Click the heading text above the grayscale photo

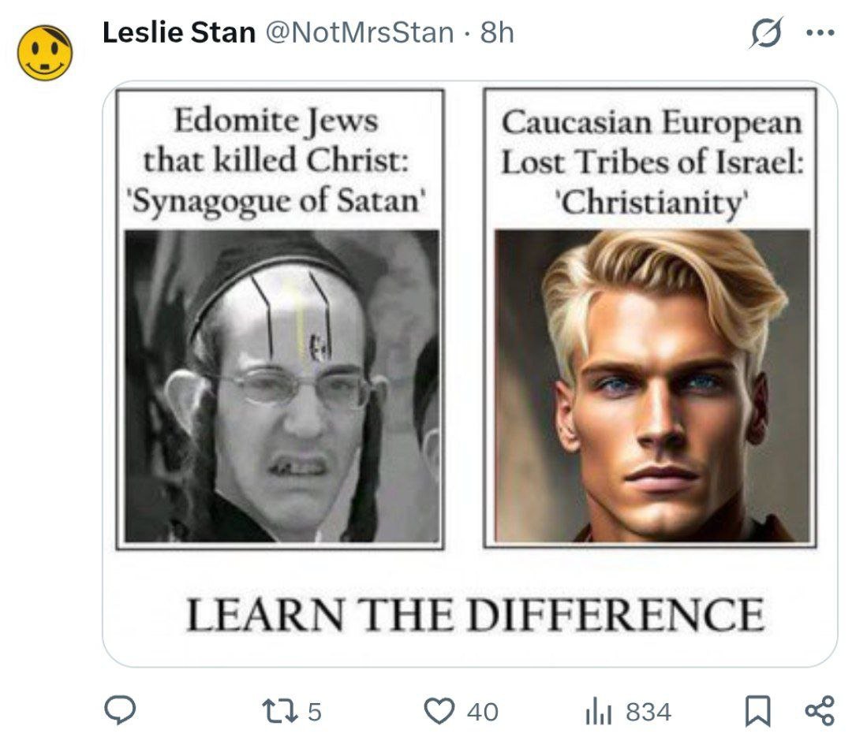pos(276,160)
